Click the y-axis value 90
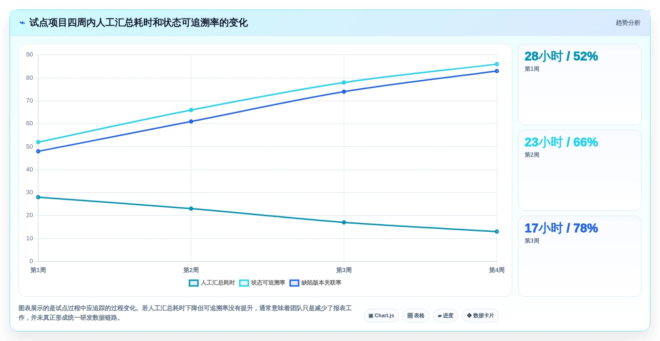Viewport: 660px width, 341px height. tap(29, 55)
